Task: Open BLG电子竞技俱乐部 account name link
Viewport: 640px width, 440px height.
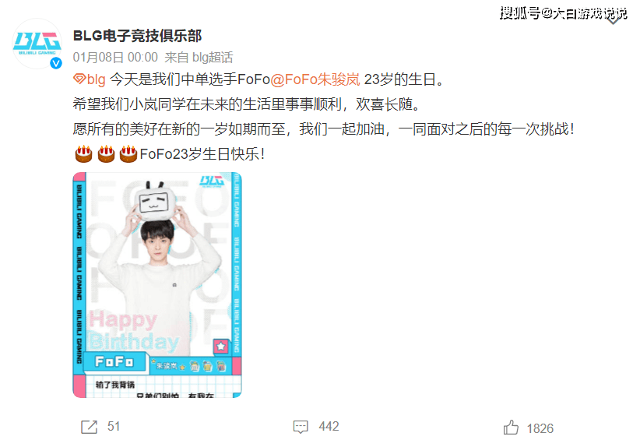Action: pos(137,36)
